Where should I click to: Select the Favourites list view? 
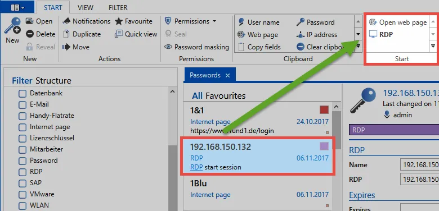tap(225, 96)
